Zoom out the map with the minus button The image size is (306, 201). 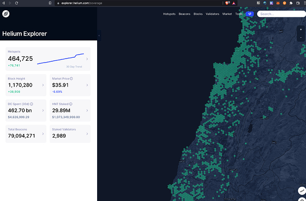point(301,37)
